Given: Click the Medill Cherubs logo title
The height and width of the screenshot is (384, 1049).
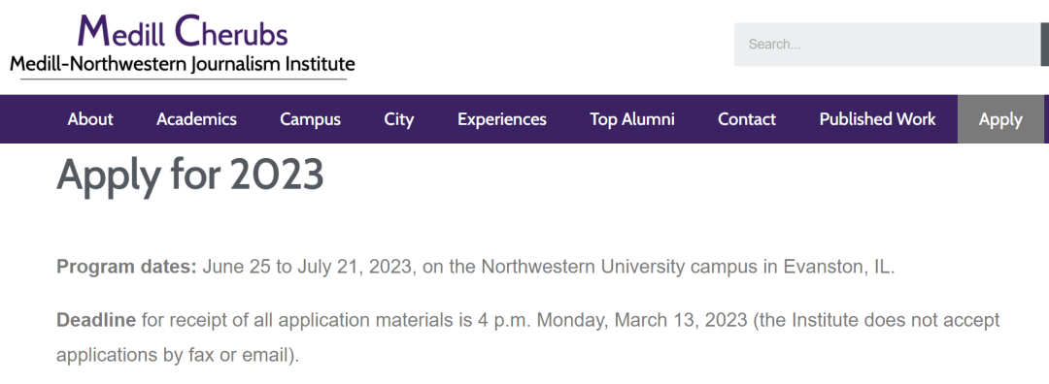Looking at the screenshot, I should point(183,31).
